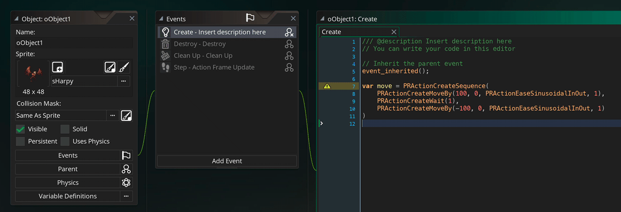621x212 pixels.
Task: Click the line 12 cursor arrow marker
Action: point(322,124)
